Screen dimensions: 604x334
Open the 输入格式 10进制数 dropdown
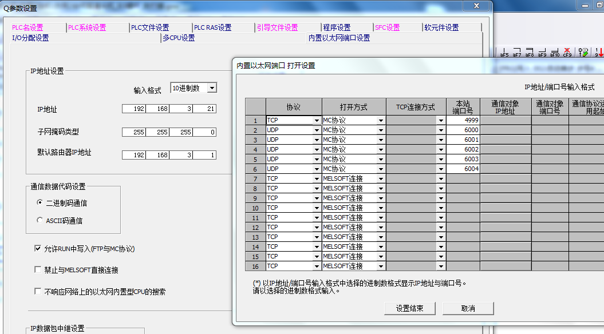[212, 88]
